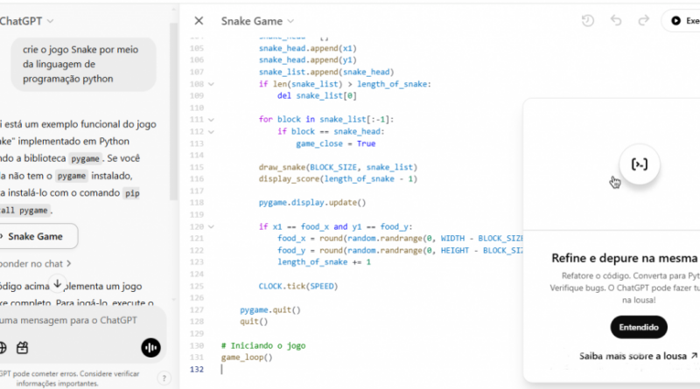Viewport: 700px width, 389px height.
Task: Click snake_list.append(snake_head) line
Action: [326, 72]
